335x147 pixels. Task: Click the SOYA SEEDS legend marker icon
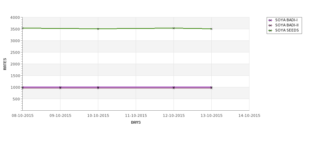(x=270, y=30)
